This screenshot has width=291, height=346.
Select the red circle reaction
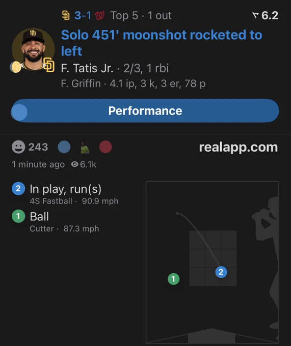pos(105,147)
